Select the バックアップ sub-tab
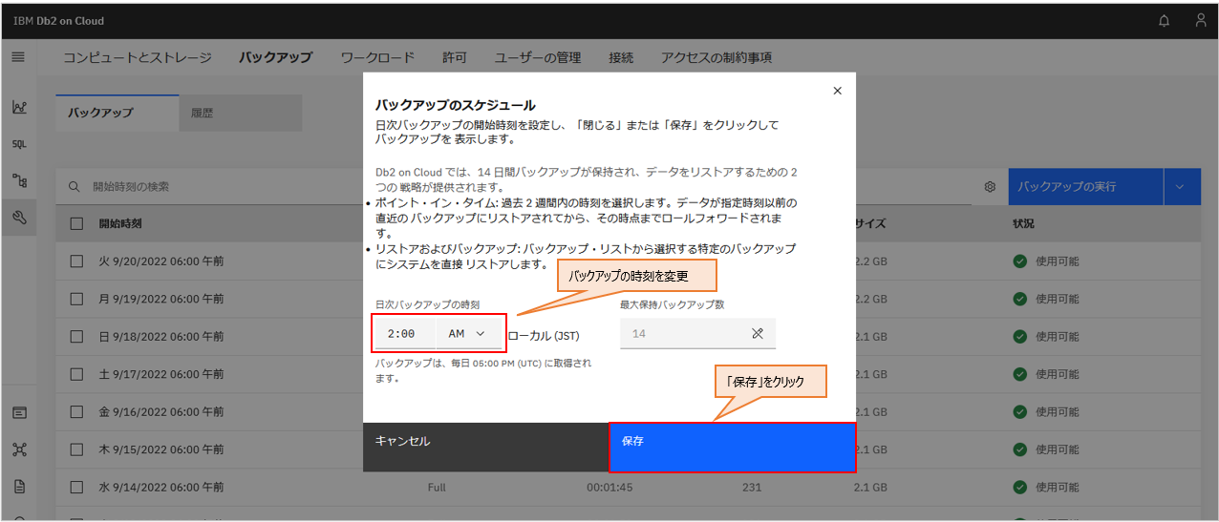The image size is (1219, 522). point(117,113)
